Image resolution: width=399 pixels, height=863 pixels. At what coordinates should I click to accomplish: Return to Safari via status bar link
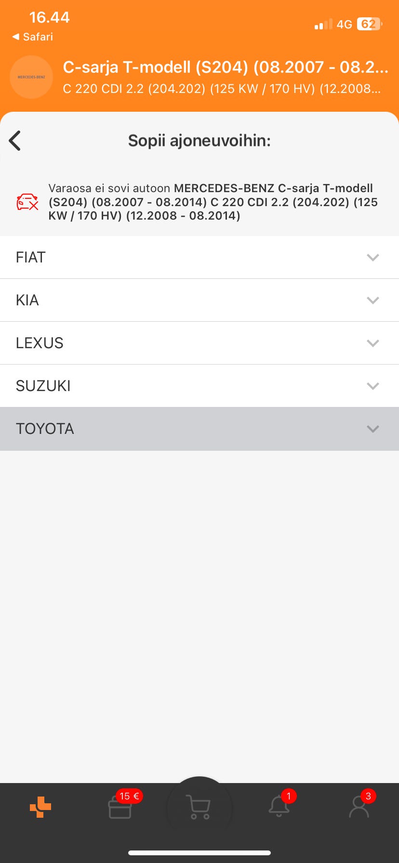(33, 37)
